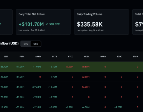Click the BTCW column header
Viewport: 143px width, 112px height.
[135, 57]
